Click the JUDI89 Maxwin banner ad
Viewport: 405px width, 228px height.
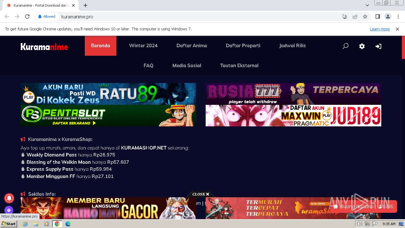click(293, 116)
